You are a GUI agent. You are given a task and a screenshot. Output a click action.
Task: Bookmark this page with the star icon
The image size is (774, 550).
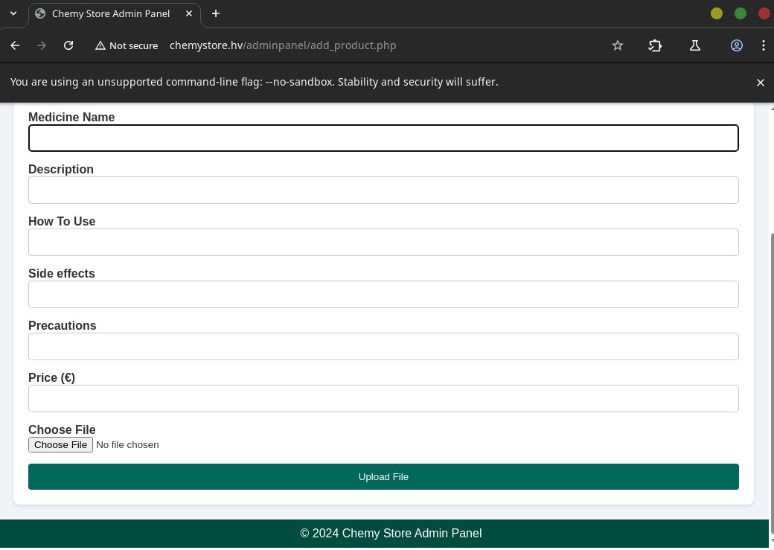[618, 45]
